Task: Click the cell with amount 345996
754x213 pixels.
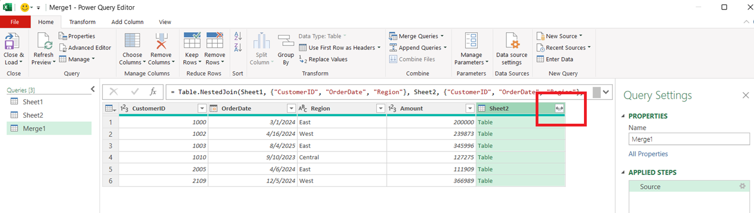Action: (x=431, y=146)
